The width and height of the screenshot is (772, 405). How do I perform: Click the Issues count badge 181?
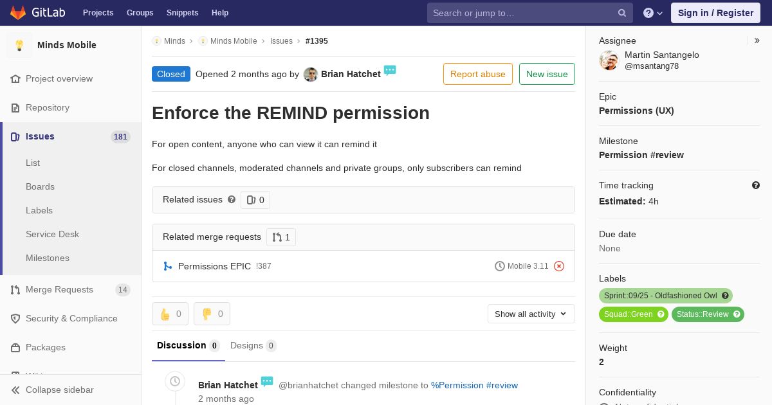point(120,137)
